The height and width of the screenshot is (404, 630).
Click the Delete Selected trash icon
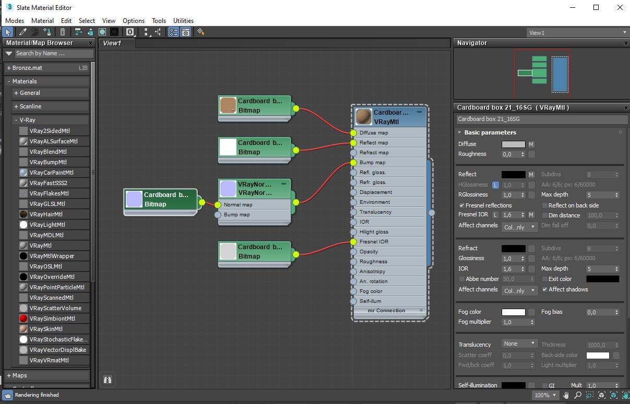[x=63, y=32]
